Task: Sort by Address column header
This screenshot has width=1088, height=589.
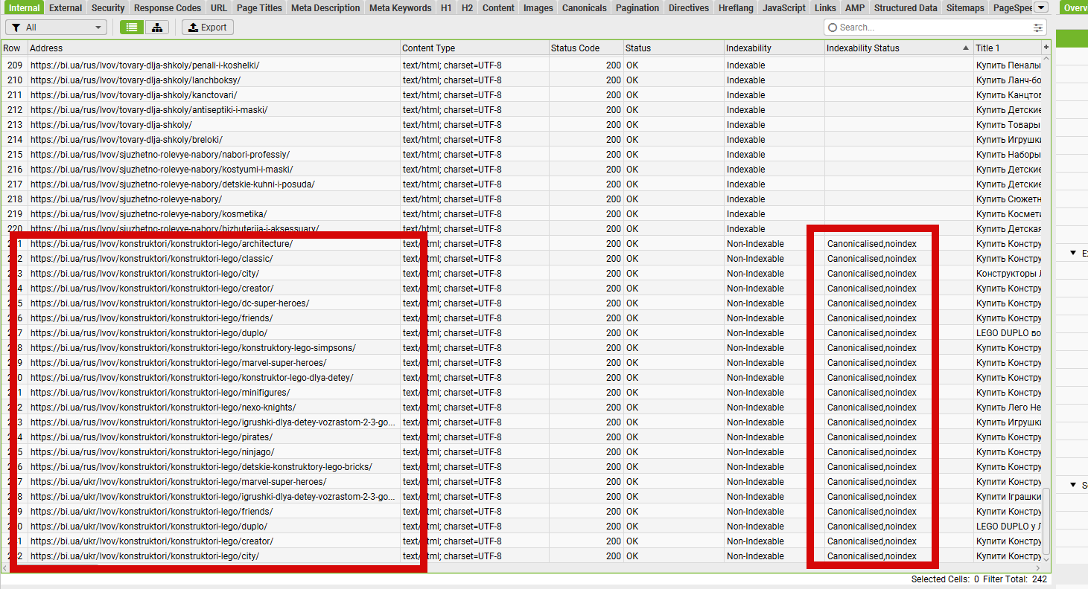Action: [x=214, y=48]
